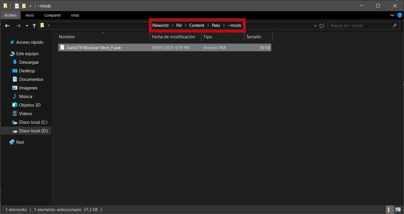
Task: Click the Acceso rápido star icon
Action: coord(12,42)
